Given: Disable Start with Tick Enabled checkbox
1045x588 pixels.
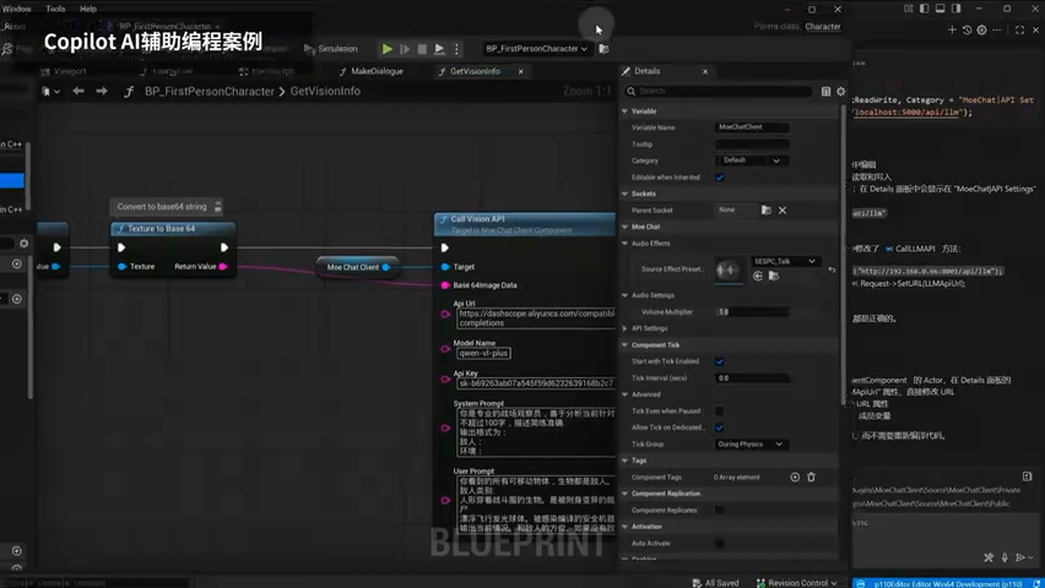Looking at the screenshot, I should click(719, 361).
